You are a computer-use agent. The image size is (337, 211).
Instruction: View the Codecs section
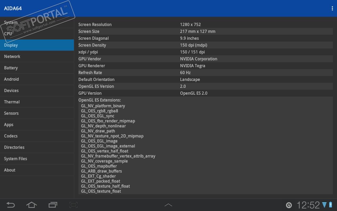37,136
